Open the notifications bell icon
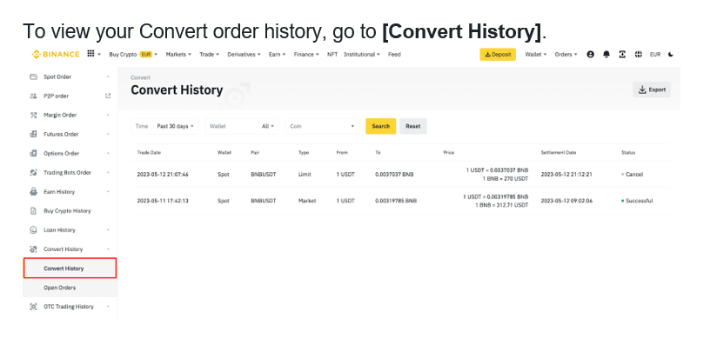This screenshot has width=710, height=338. [x=606, y=54]
